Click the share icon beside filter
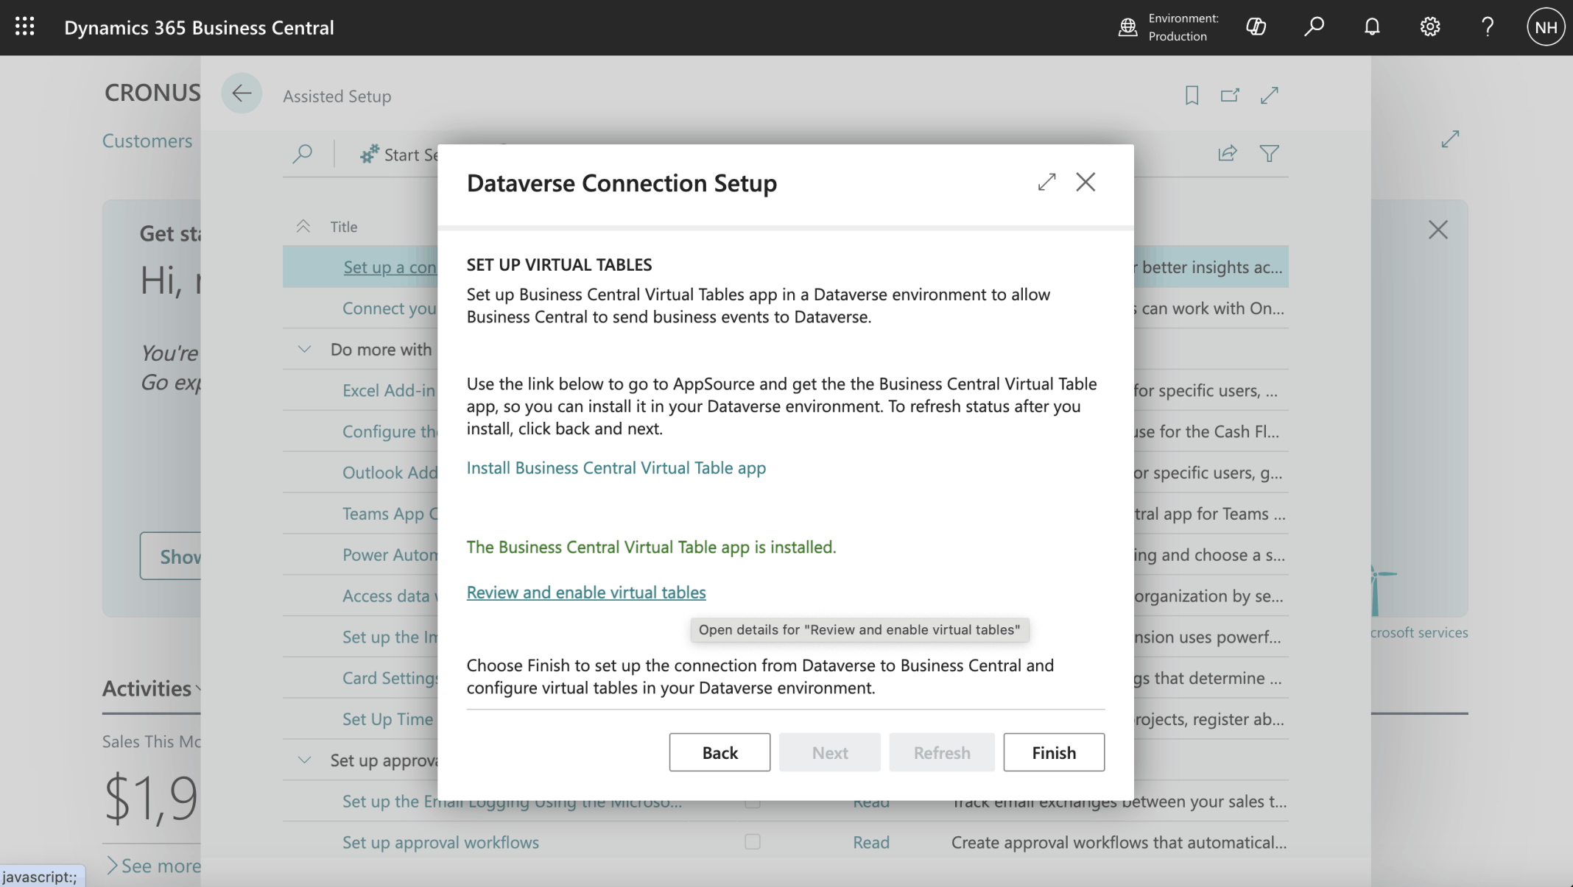 (x=1227, y=153)
